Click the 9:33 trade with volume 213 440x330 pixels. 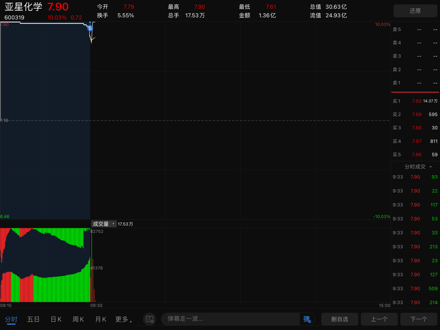click(x=415, y=247)
